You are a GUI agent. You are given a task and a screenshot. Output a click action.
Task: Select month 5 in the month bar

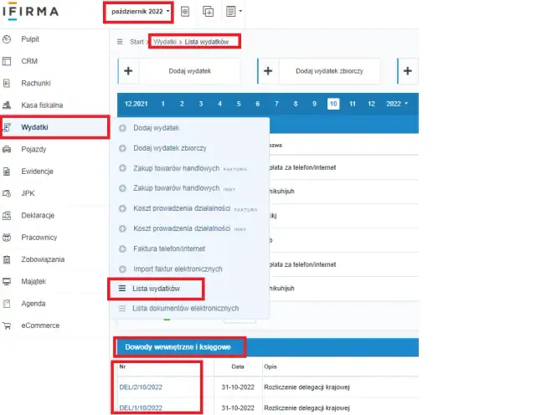239,104
